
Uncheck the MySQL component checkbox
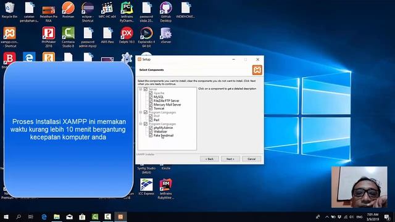[151, 97]
